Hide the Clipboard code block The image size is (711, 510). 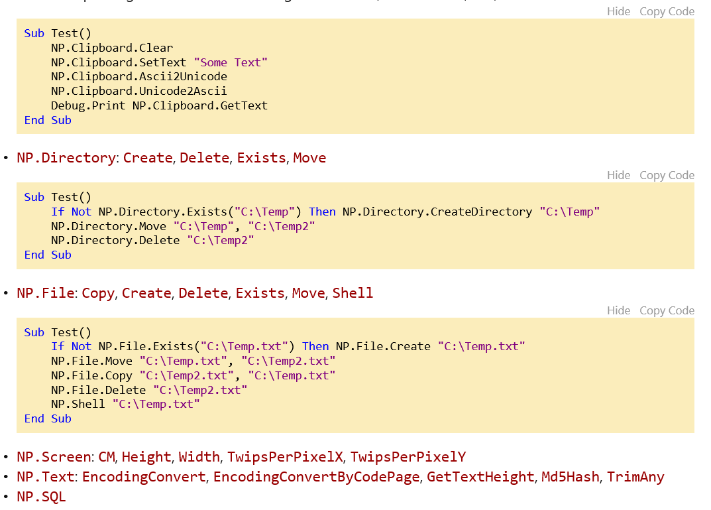click(618, 11)
